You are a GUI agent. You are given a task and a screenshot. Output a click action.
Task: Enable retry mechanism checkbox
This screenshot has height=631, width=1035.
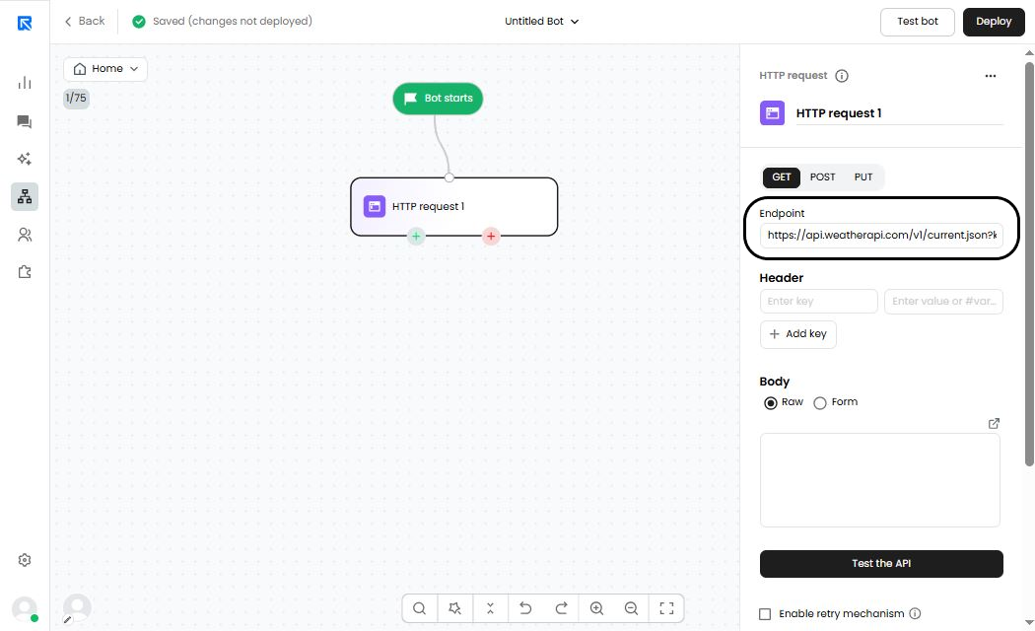[x=765, y=614]
